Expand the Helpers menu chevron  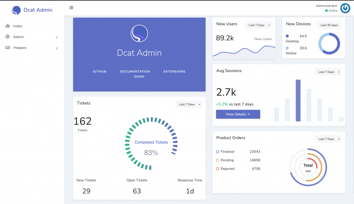point(57,48)
